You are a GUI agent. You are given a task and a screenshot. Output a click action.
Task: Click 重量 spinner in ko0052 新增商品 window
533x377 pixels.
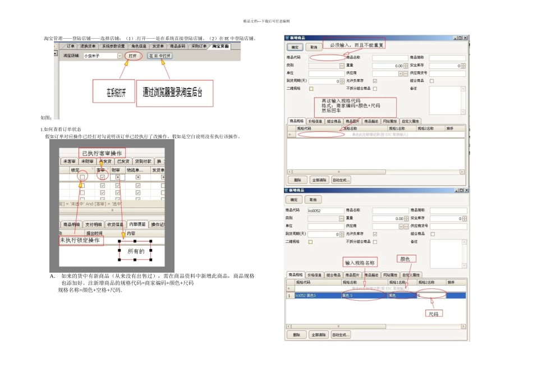pyautogui.click(x=406, y=219)
